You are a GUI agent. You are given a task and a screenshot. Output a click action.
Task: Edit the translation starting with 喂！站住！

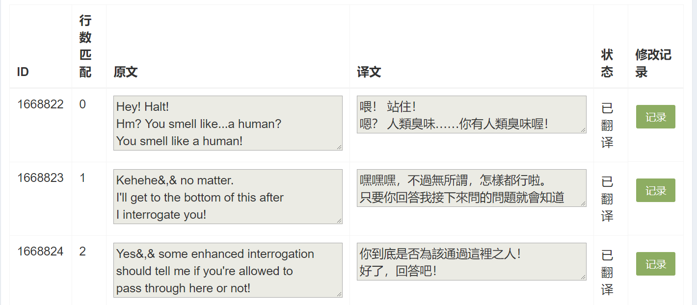tap(471, 114)
